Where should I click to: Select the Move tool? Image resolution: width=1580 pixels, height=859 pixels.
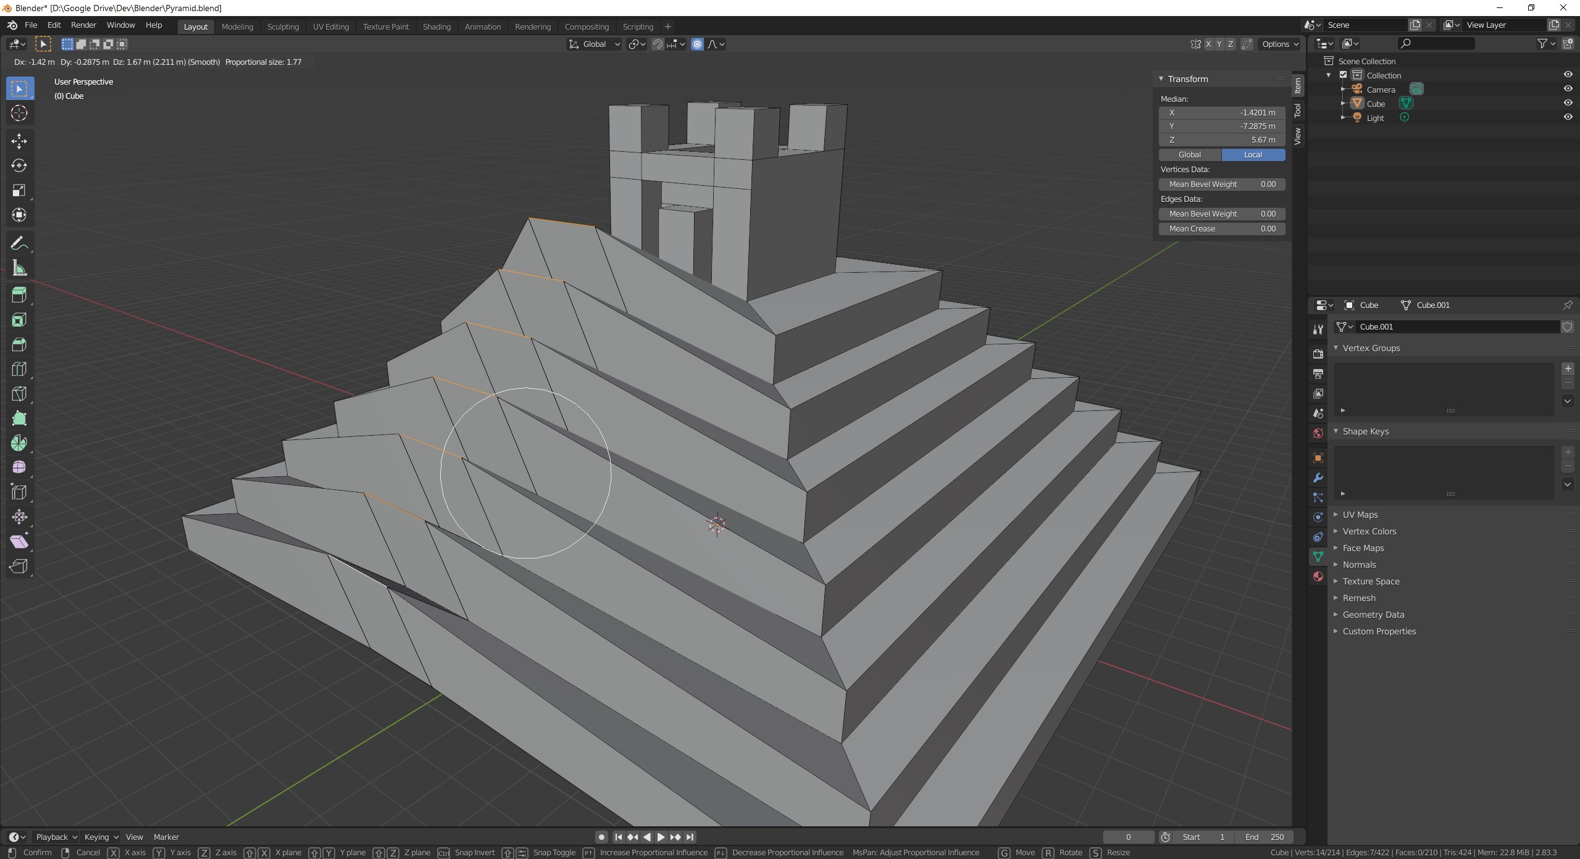(x=19, y=141)
